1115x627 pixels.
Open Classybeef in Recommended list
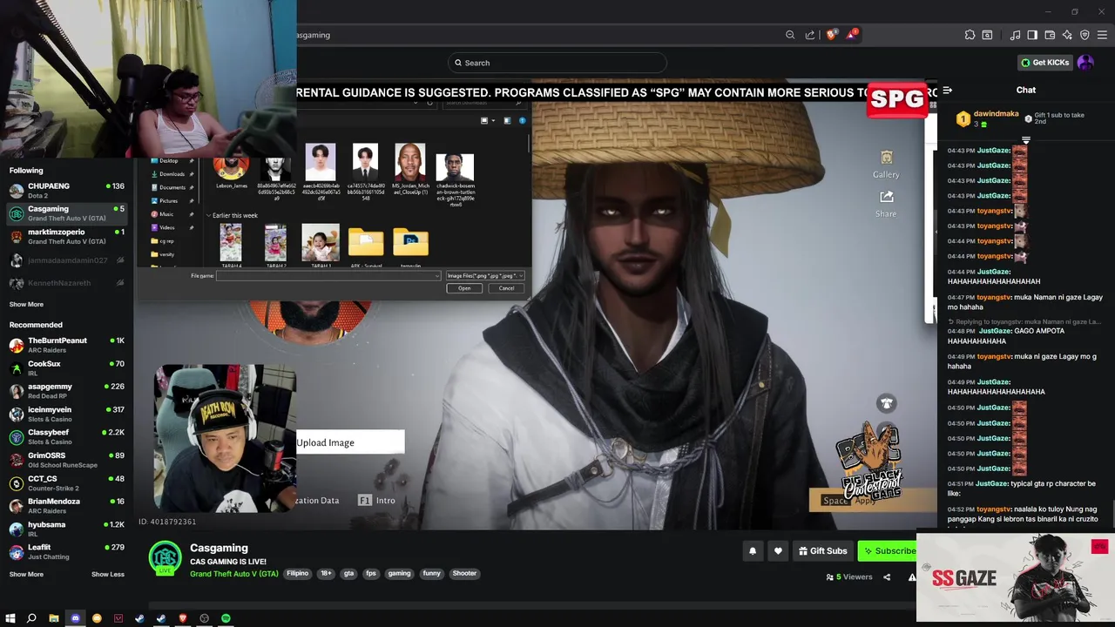click(x=67, y=436)
